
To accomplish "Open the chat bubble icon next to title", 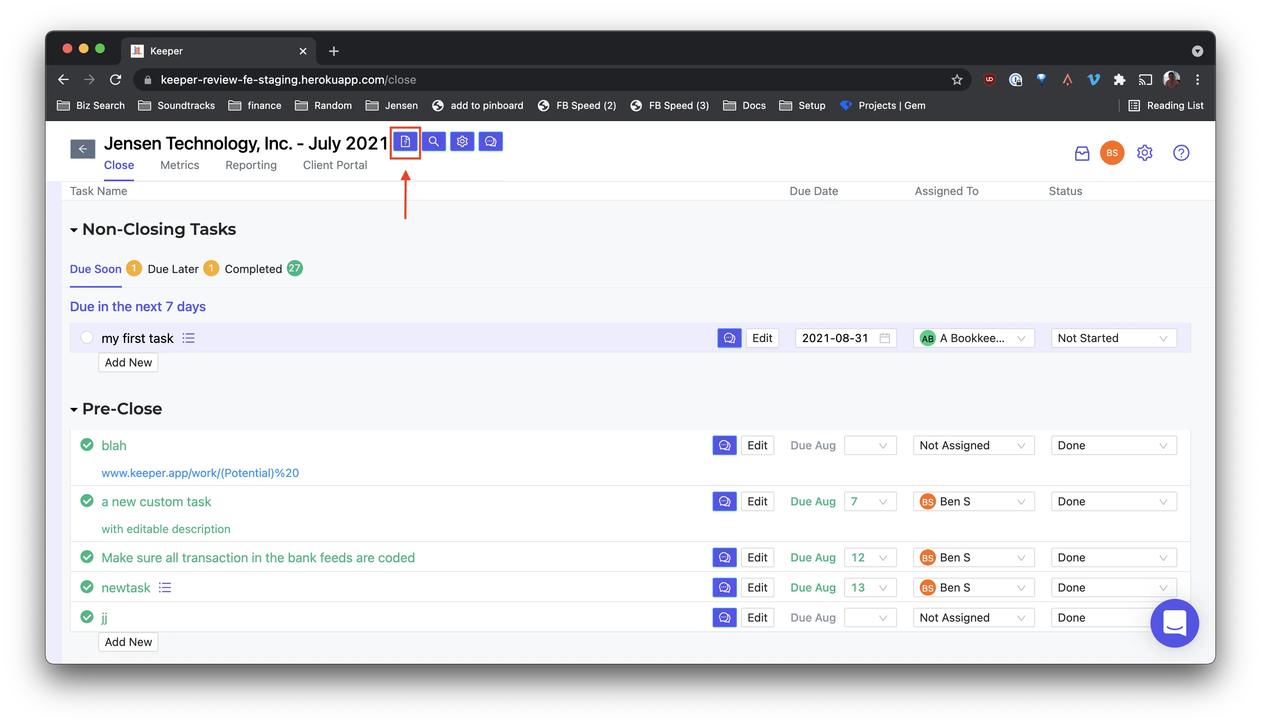I will pyautogui.click(x=491, y=142).
